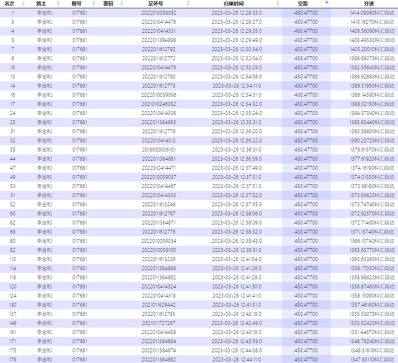Viewport: 398px width, 363px height.
Task: Click ring number 2021010246052
Action: (x=159, y=104)
